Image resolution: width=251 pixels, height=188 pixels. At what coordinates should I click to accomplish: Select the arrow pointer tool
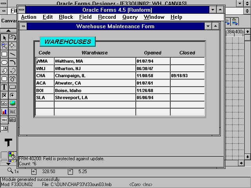click(x=4, y=38)
